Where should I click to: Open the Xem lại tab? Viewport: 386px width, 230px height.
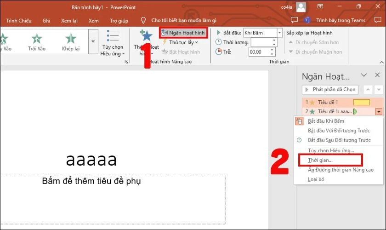click(x=69, y=21)
